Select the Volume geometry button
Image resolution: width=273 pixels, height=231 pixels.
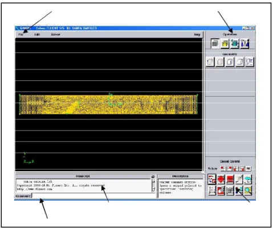pos(240,62)
